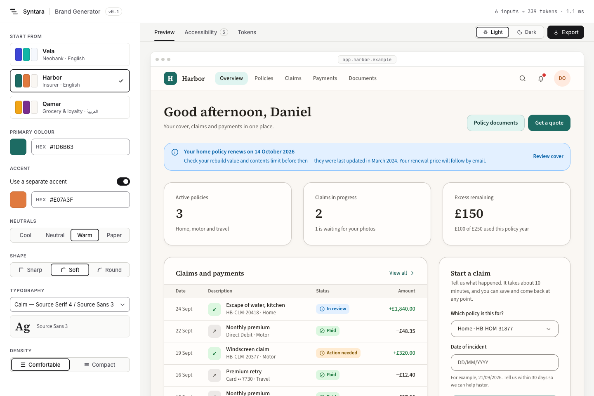Click the Premium retry row icon
The height and width of the screenshot is (396, 594).
[x=214, y=375]
